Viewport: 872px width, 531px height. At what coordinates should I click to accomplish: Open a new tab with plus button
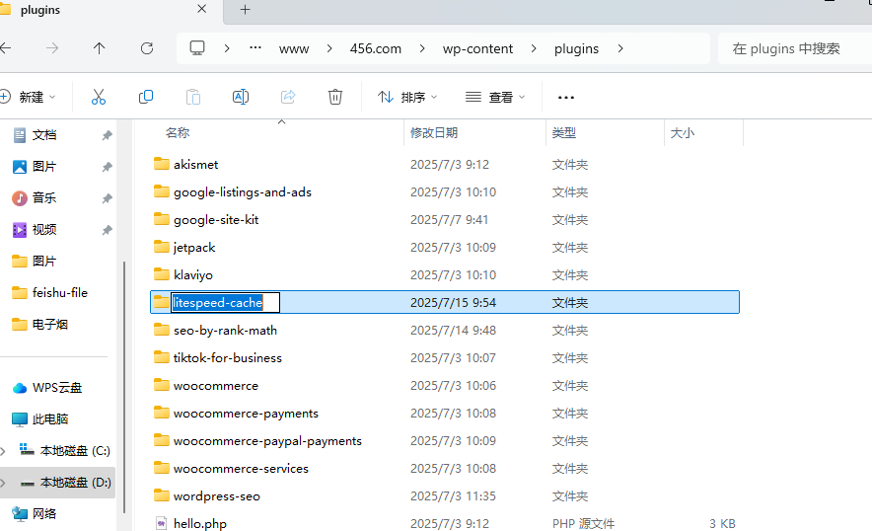[245, 10]
